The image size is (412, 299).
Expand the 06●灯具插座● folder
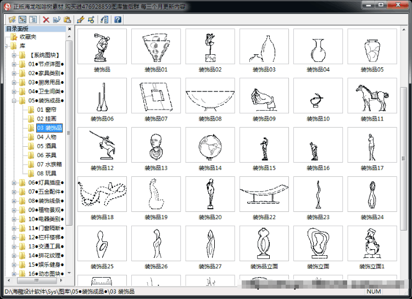tap(14, 183)
